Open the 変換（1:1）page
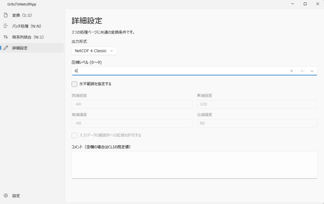 coord(32,15)
